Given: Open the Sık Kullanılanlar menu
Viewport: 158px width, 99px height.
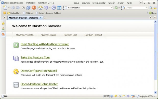Looking at the screenshot, I should tap(99, 3).
